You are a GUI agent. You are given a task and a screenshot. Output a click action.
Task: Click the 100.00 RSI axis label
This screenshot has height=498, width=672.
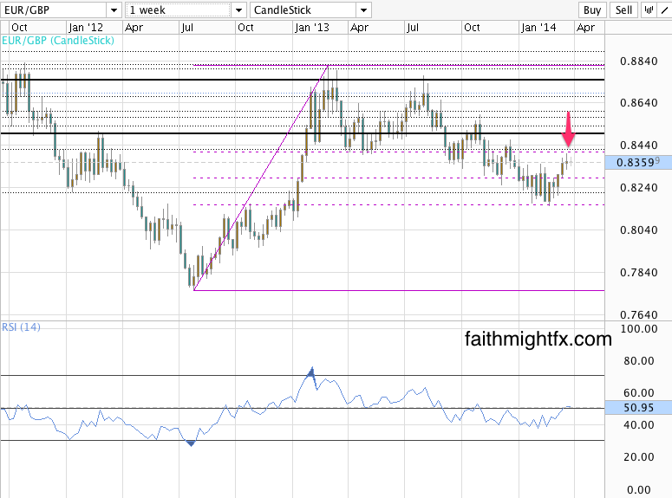pyautogui.click(x=638, y=329)
